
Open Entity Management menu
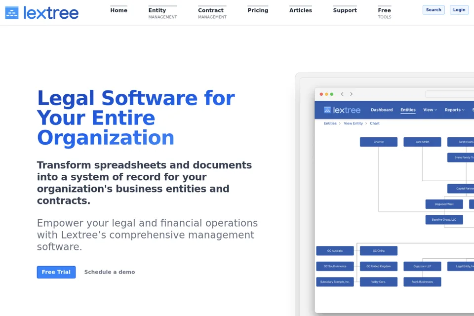[x=162, y=13]
